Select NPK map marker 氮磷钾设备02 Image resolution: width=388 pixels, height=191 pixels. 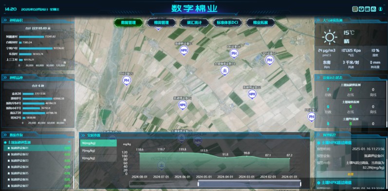[x=252, y=94]
